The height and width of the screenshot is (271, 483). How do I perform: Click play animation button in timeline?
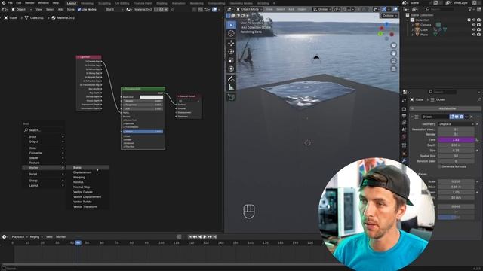tap(205, 237)
